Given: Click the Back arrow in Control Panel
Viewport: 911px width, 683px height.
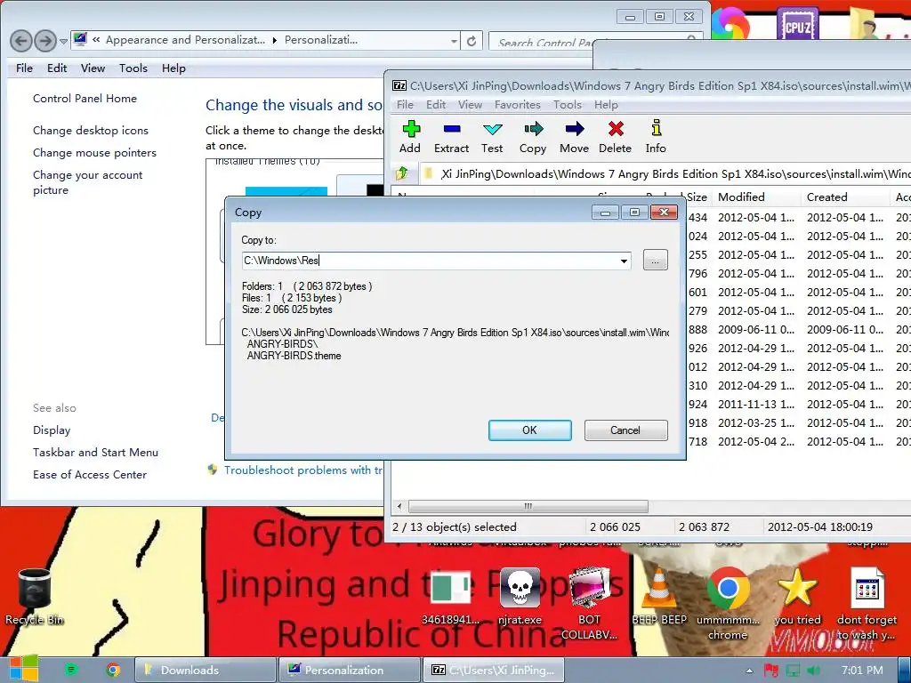Looking at the screenshot, I should click(x=21, y=41).
